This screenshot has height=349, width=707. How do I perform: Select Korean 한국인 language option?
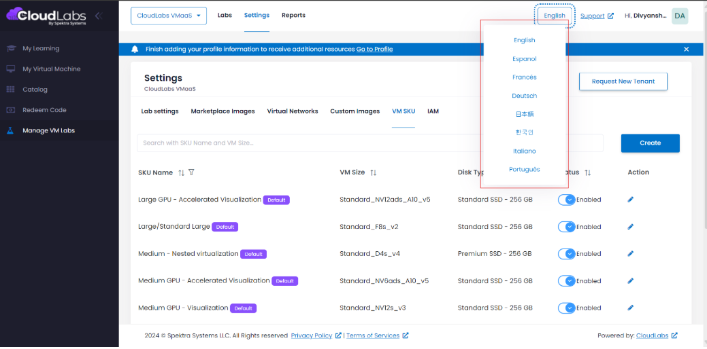click(525, 132)
